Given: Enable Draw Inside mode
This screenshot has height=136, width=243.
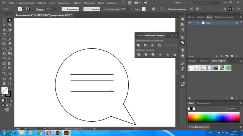Looking at the screenshot, I should click(11, 105).
